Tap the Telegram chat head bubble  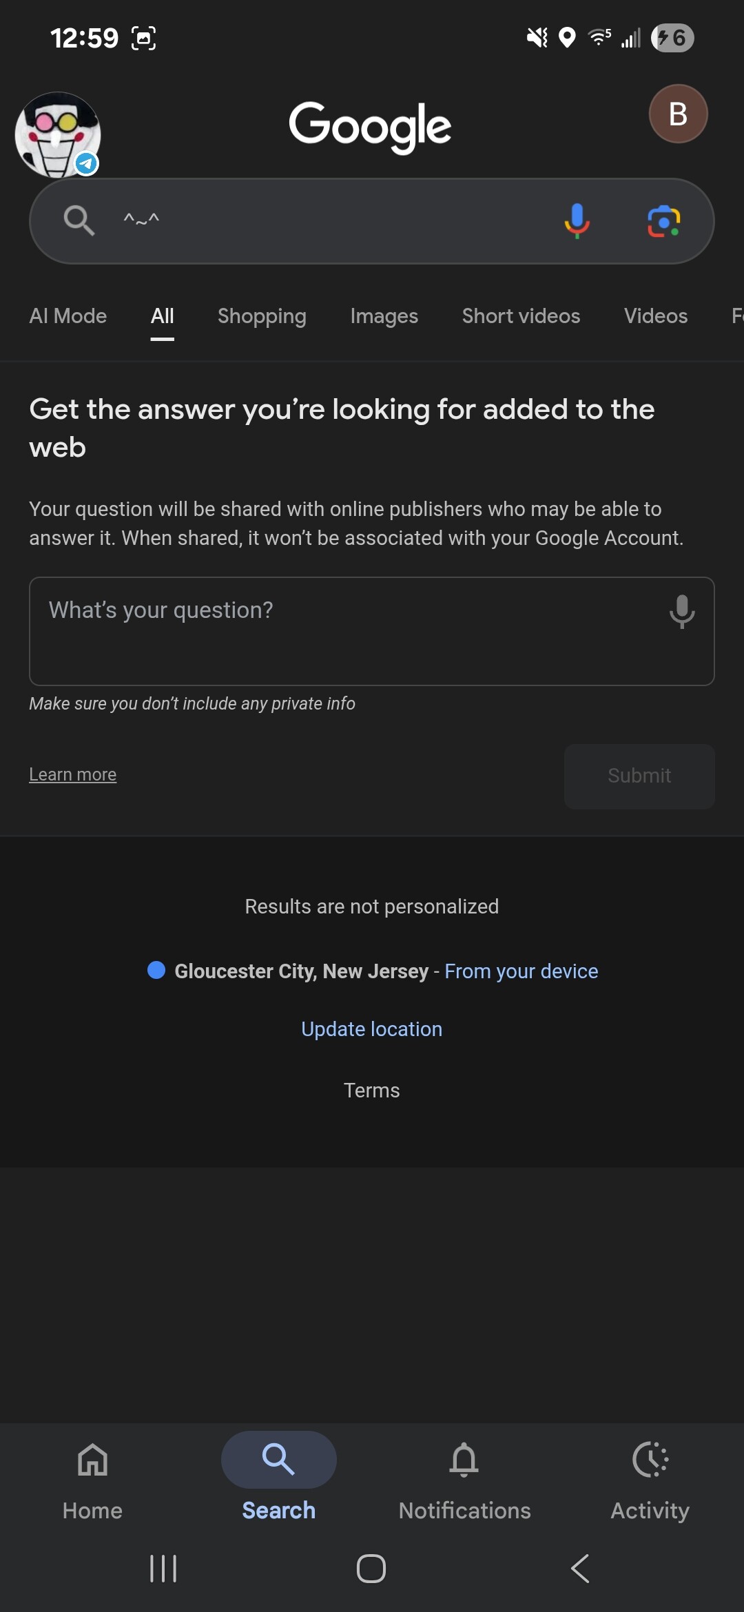(58, 135)
